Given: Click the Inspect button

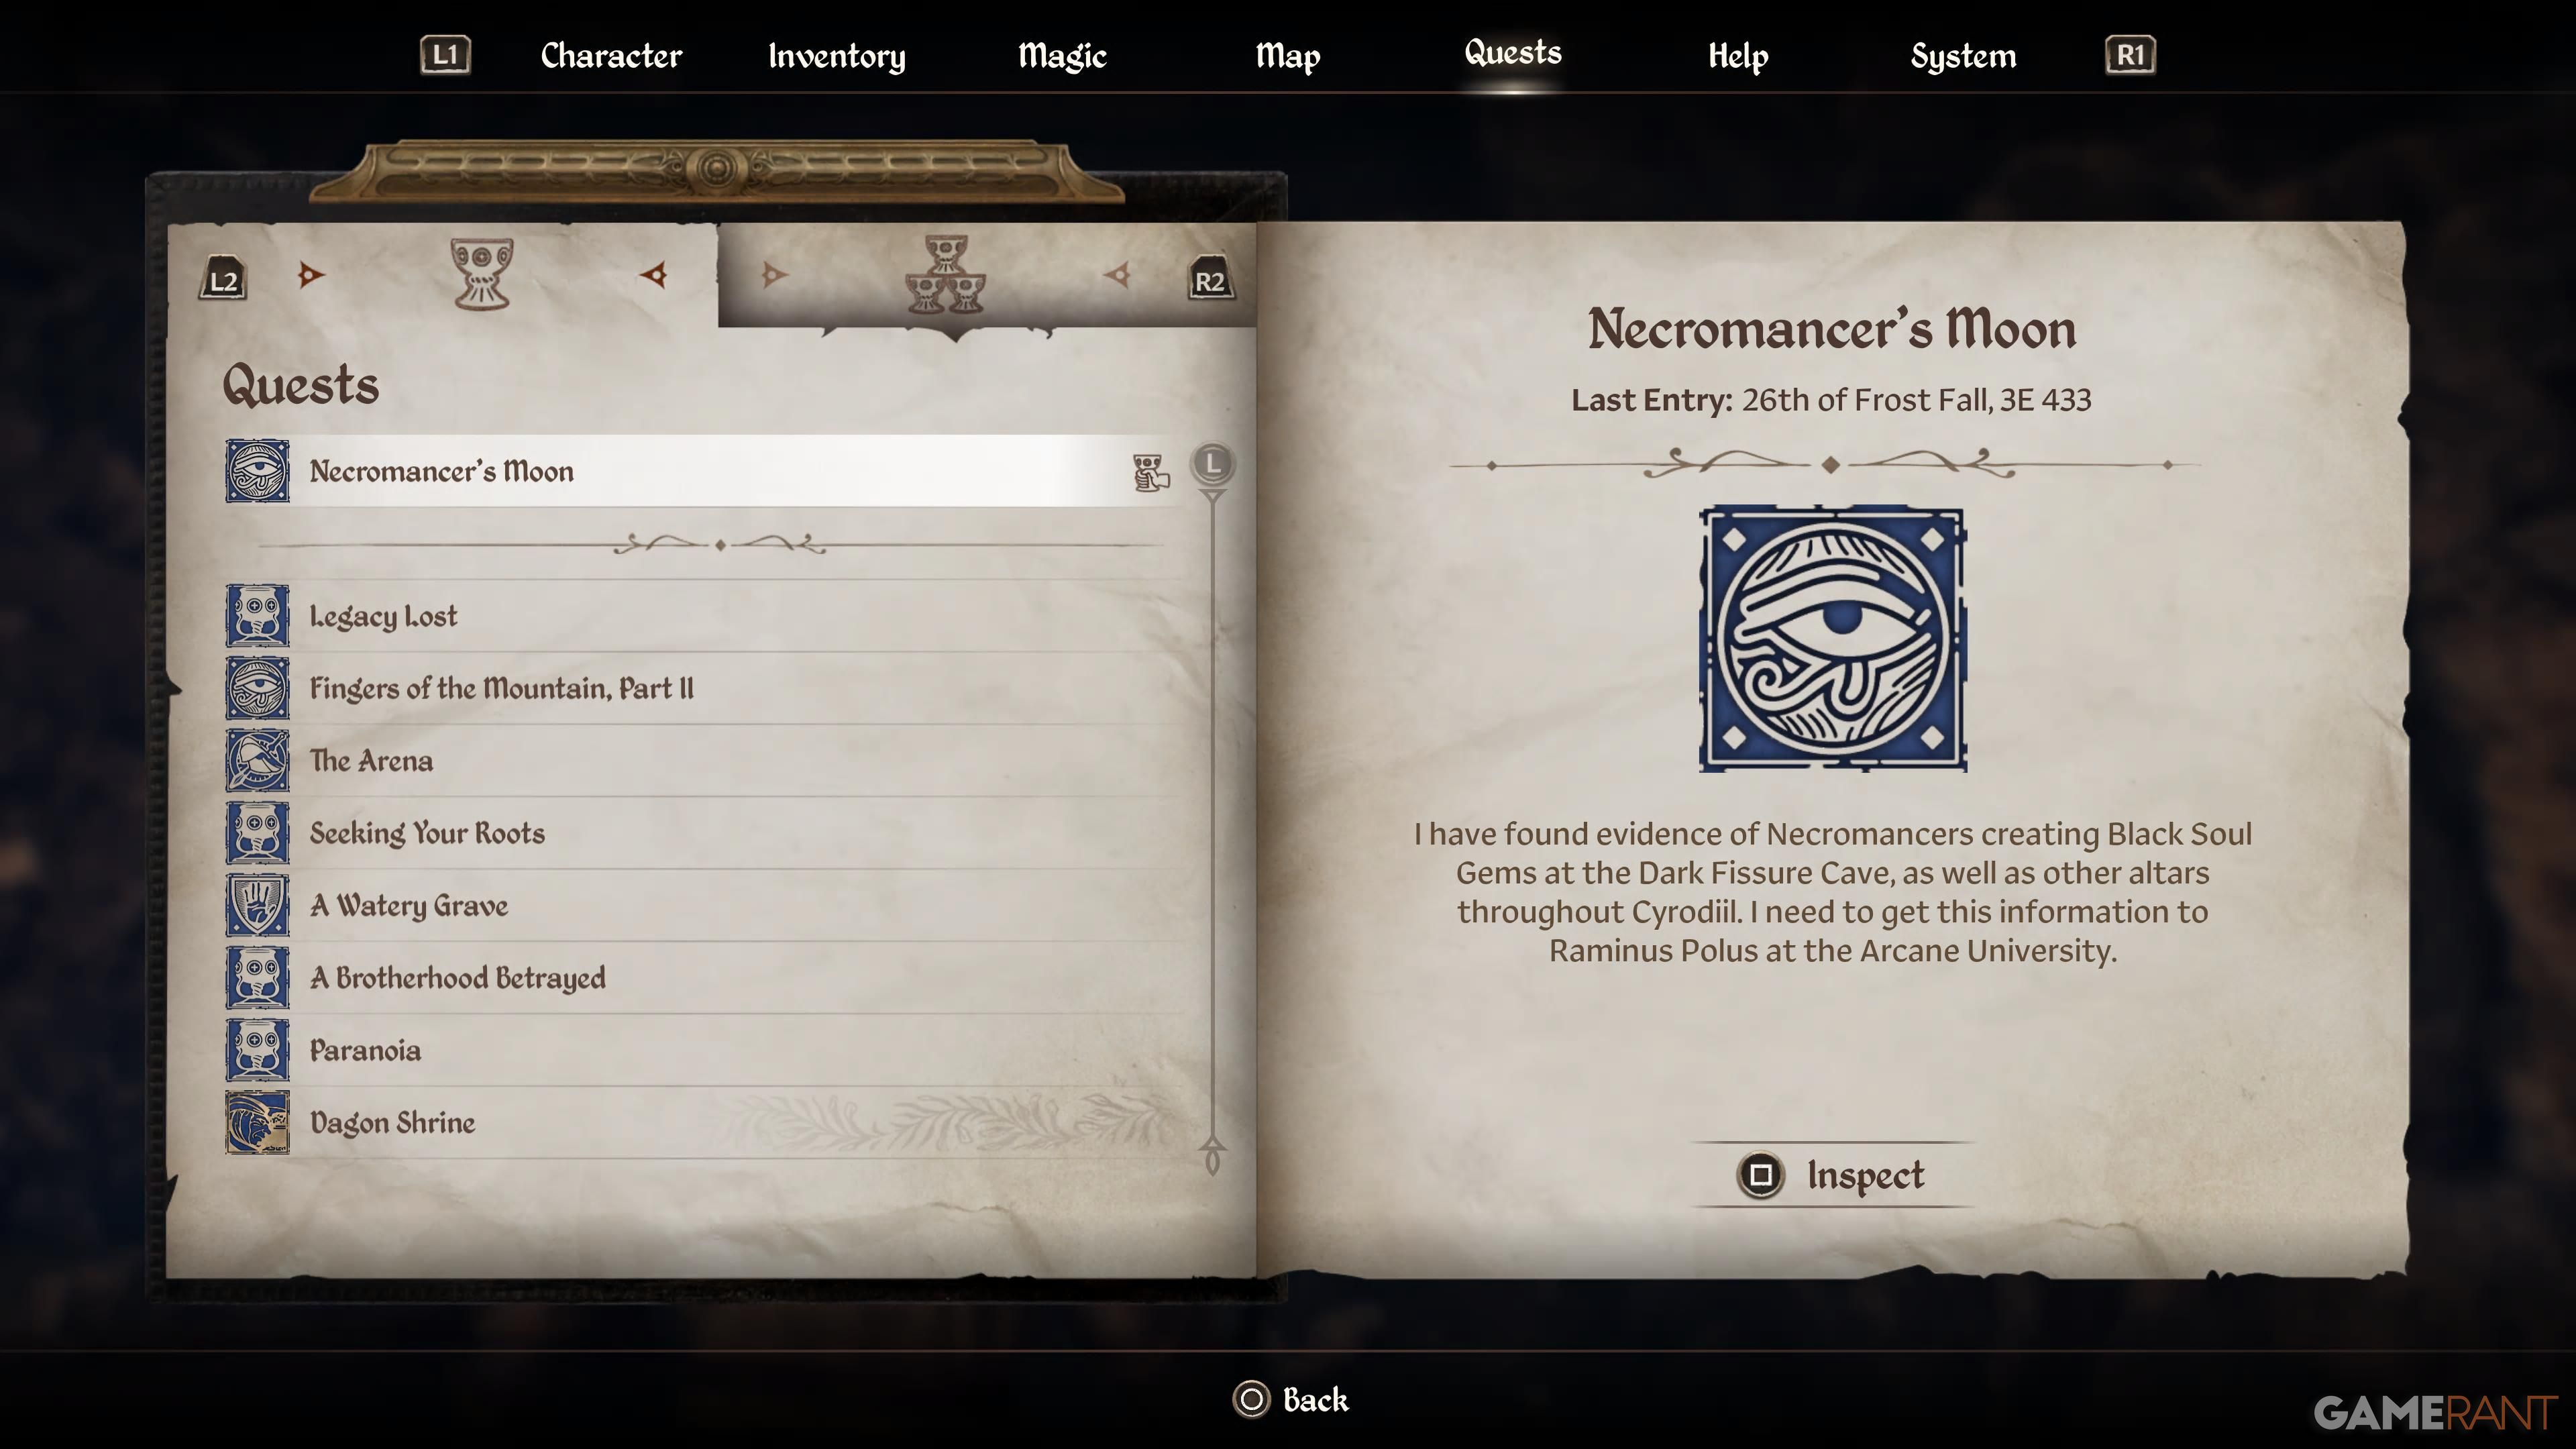Looking at the screenshot, I should (x=1832, y=1175).
